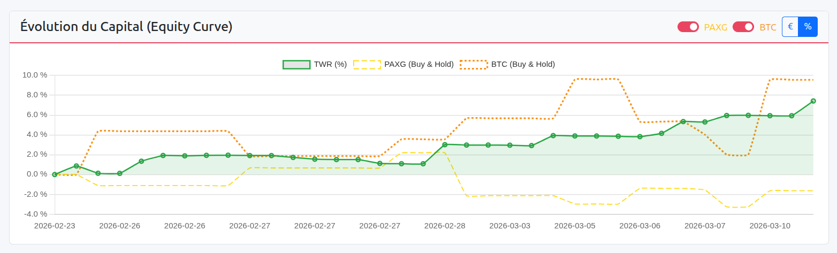Click the Évolution du Capital heading
Image resolution: width=837 pixels, height=253 pixels.
pos(126,26)
